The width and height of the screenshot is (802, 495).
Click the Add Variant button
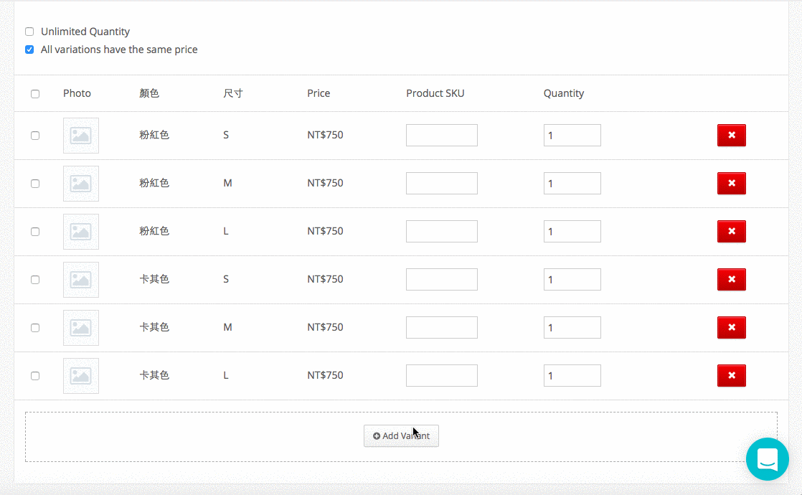[x=401, y=435]
